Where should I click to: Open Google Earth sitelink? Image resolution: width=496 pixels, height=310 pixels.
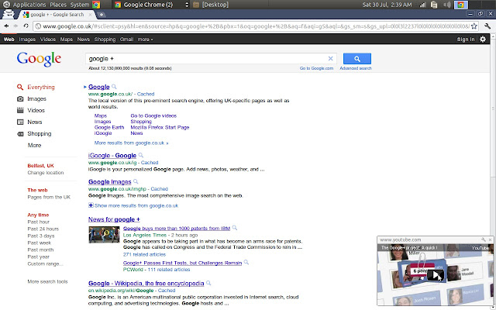click(x=109, y=127)
